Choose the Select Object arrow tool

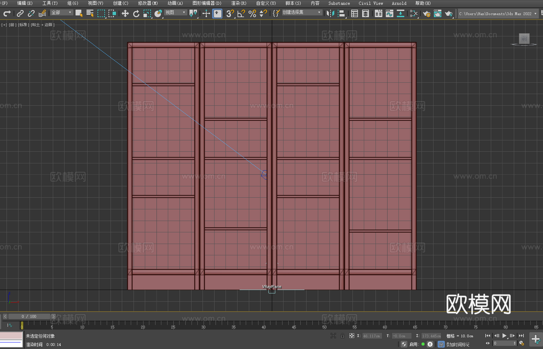[x=79, y=13]
